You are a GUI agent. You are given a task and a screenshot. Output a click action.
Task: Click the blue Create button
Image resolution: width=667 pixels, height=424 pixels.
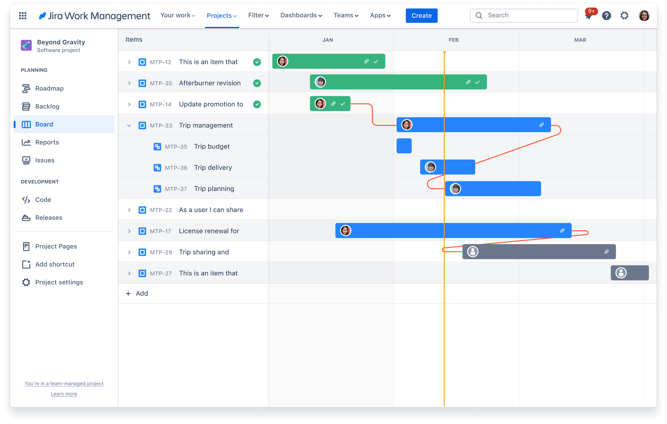(x=422, y=16)
